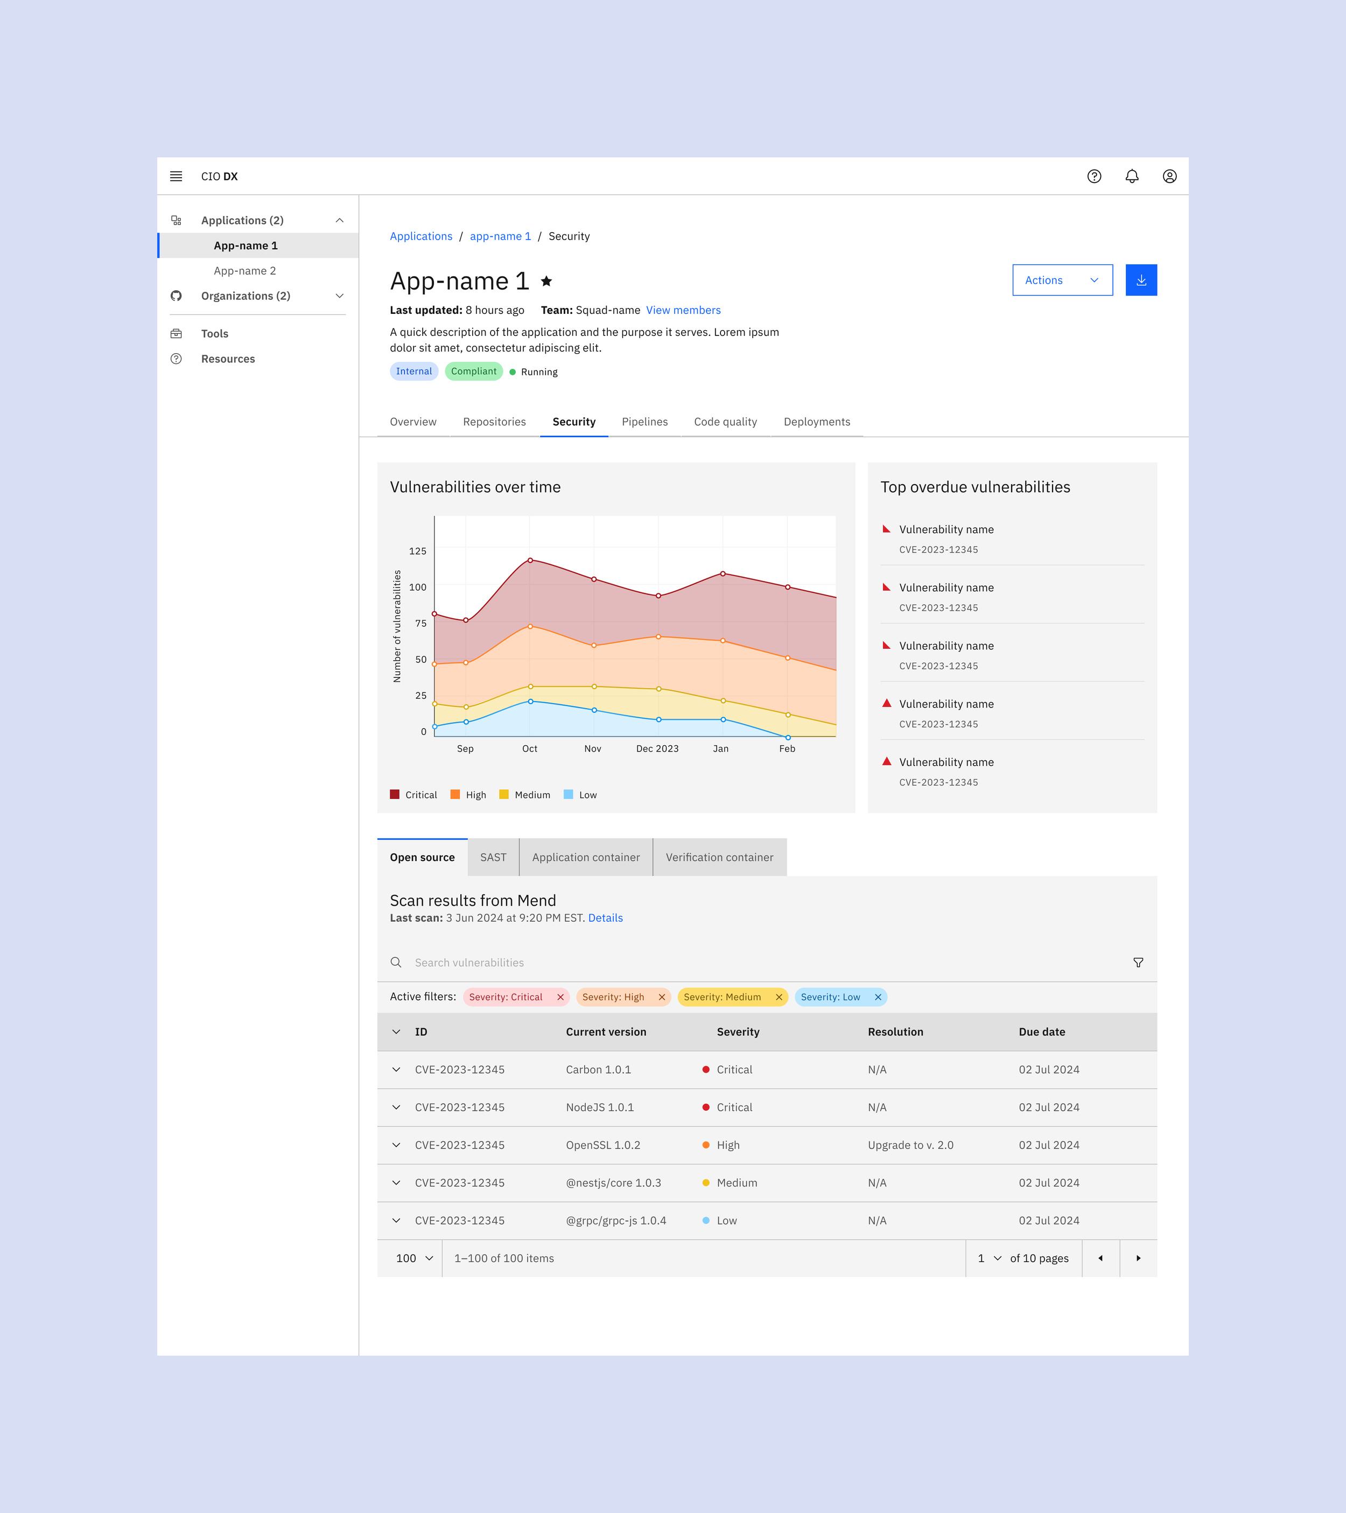Open the hamburger menu icon
The image size is (1346, 1513).
[176, 176]
